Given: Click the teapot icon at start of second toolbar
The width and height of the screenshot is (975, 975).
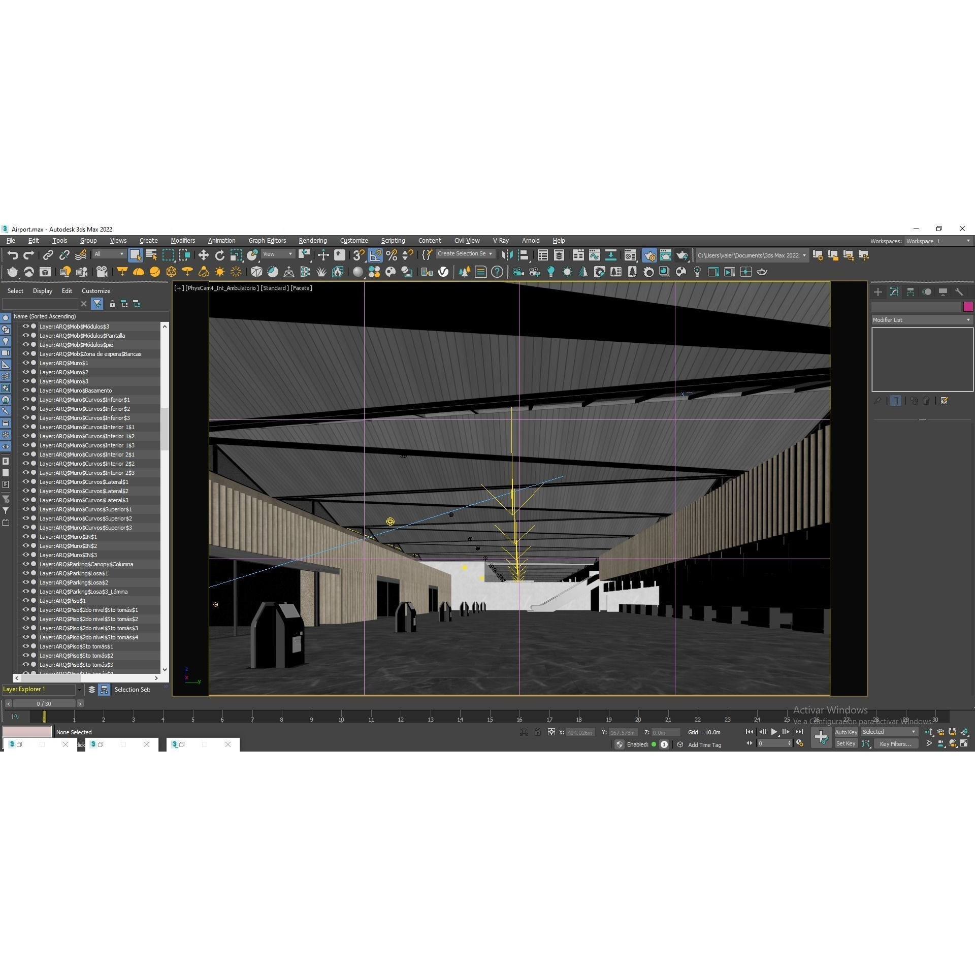Looking at the screenshot, I should [13, 272].
